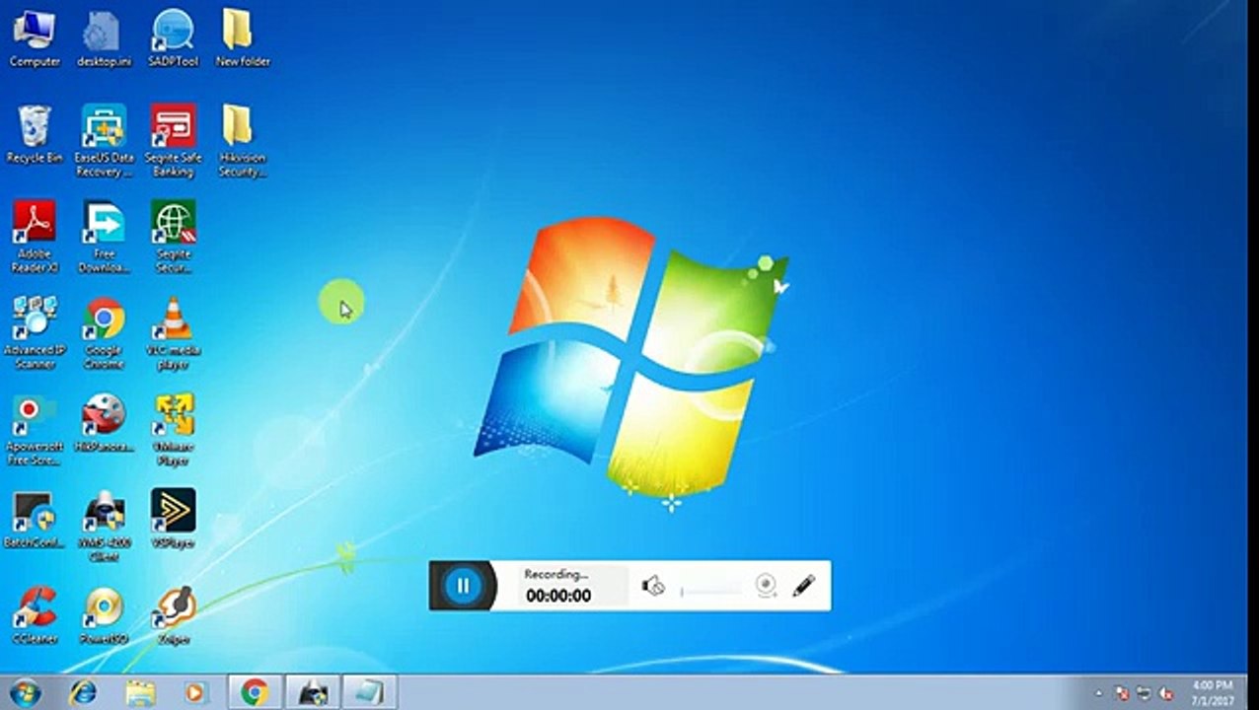Open CCleaner desktop shortcut
This screenshot has height=710, width=1259.
pos(35,615)
